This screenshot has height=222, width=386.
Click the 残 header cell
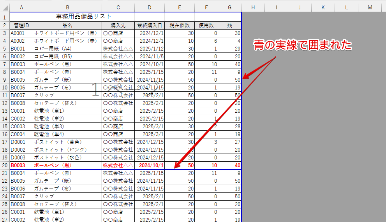tap(230, 25)
